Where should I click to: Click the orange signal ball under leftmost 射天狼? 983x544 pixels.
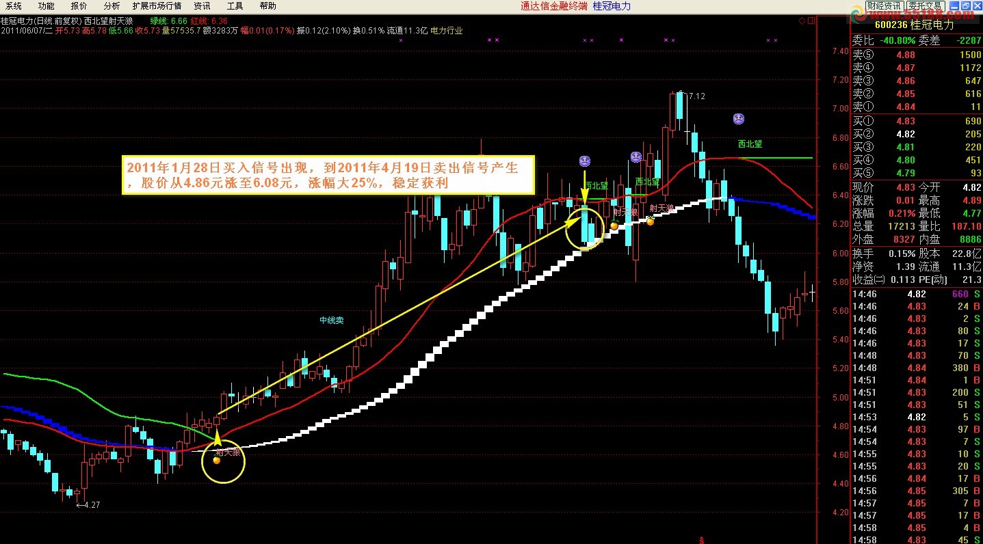pos(217,461)
